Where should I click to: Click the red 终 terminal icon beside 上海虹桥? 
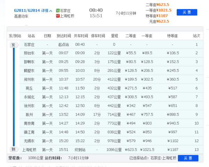coord(58,16)
